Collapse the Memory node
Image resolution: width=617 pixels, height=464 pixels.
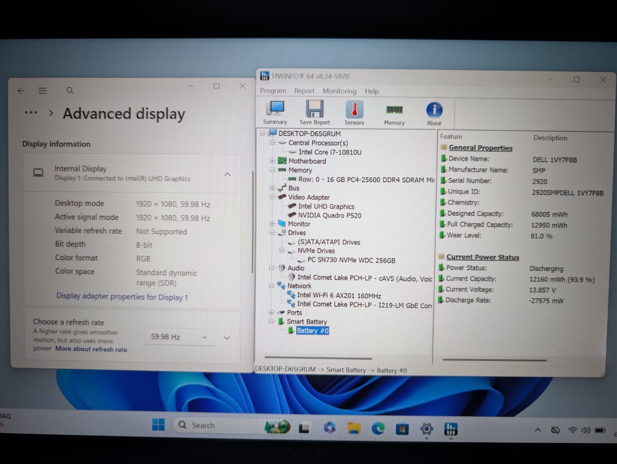(272, 170)
